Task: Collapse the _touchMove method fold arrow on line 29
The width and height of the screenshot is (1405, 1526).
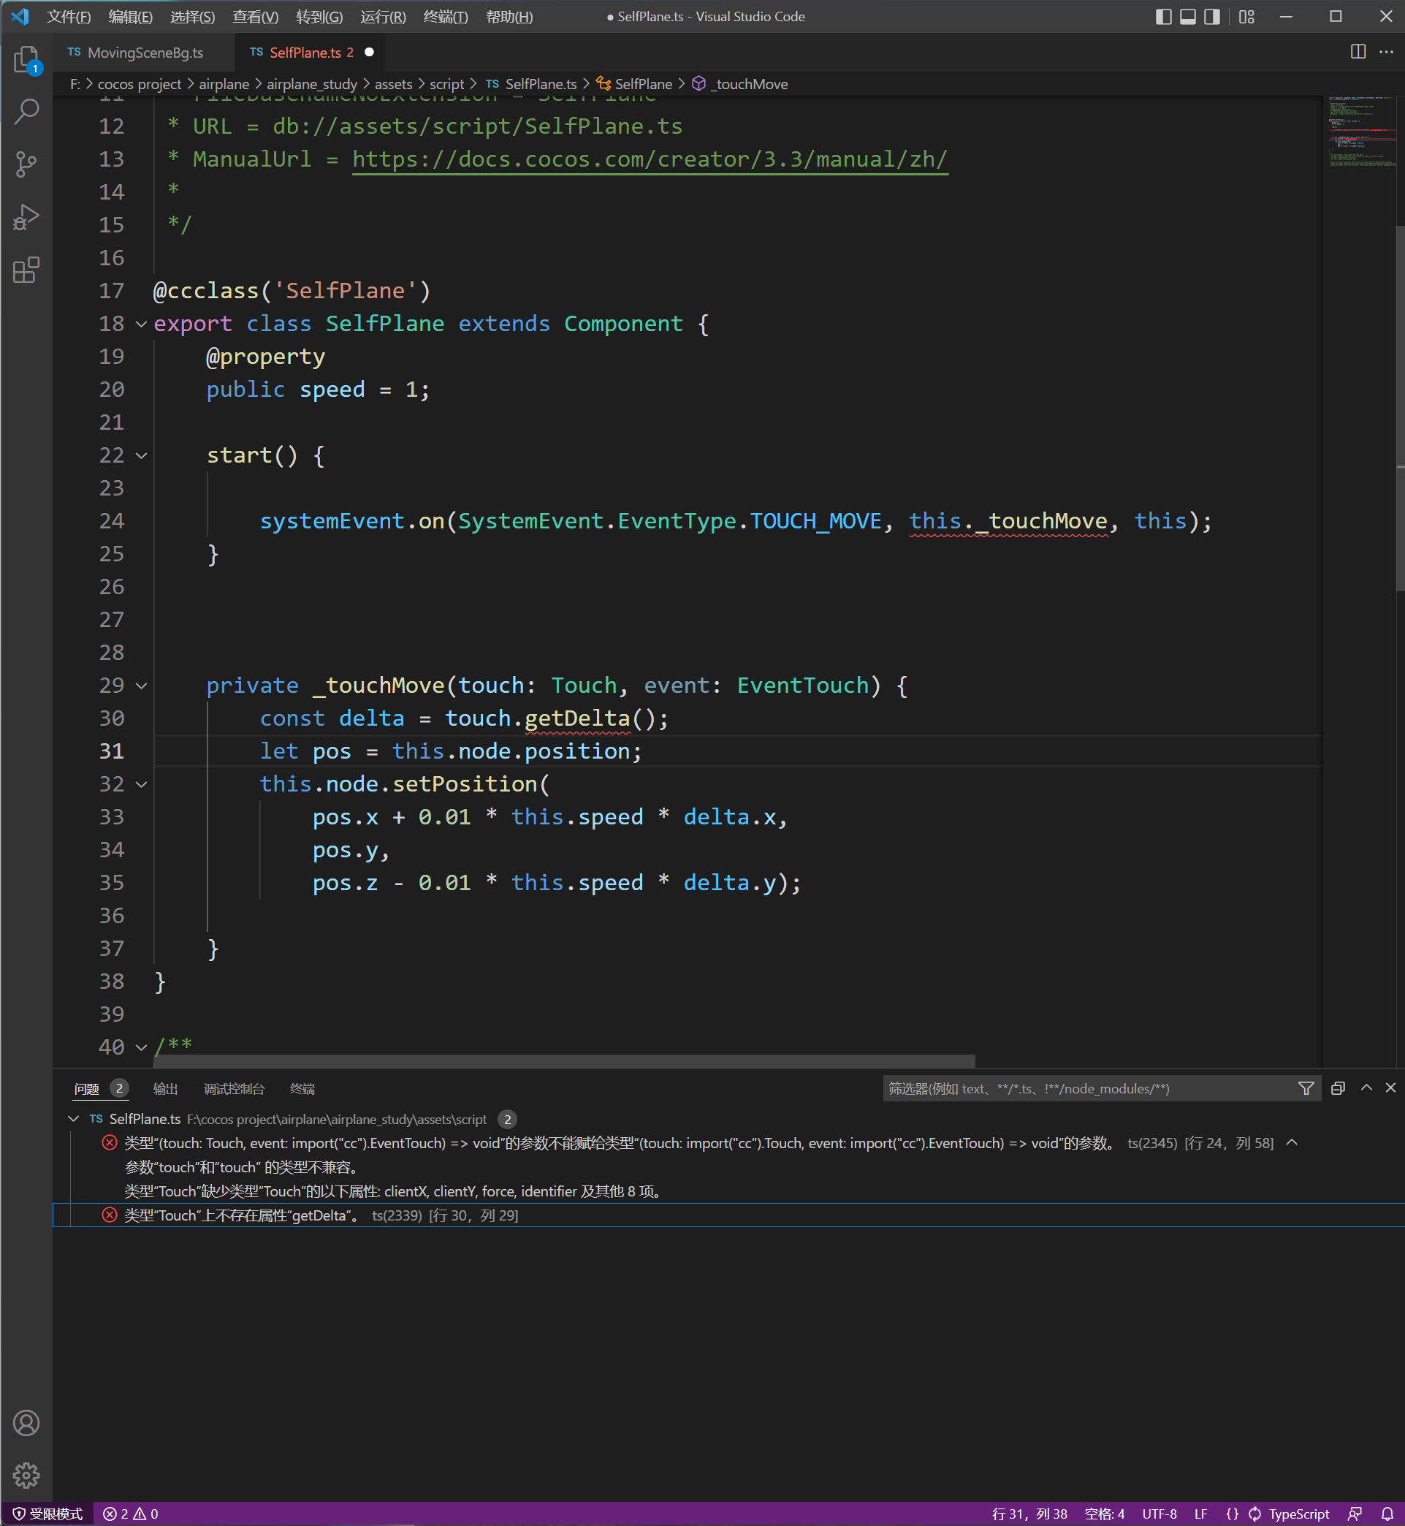Action: tap(142, 686)
